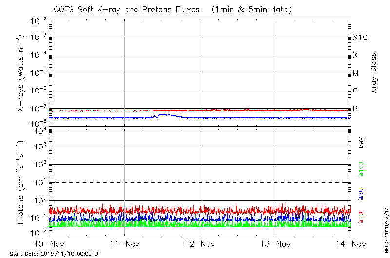The height and width of the screenshot is (258, 390).
Task: Select the blue ≥50 MeV legend label
Action: pyautogui.click(x=361, y=194)
